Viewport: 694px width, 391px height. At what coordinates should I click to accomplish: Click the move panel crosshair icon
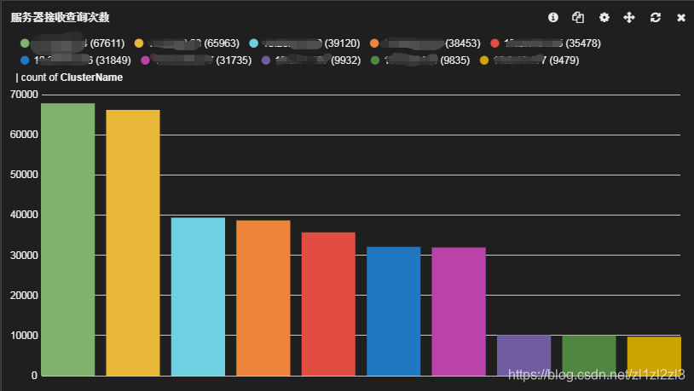click(629, 17)
